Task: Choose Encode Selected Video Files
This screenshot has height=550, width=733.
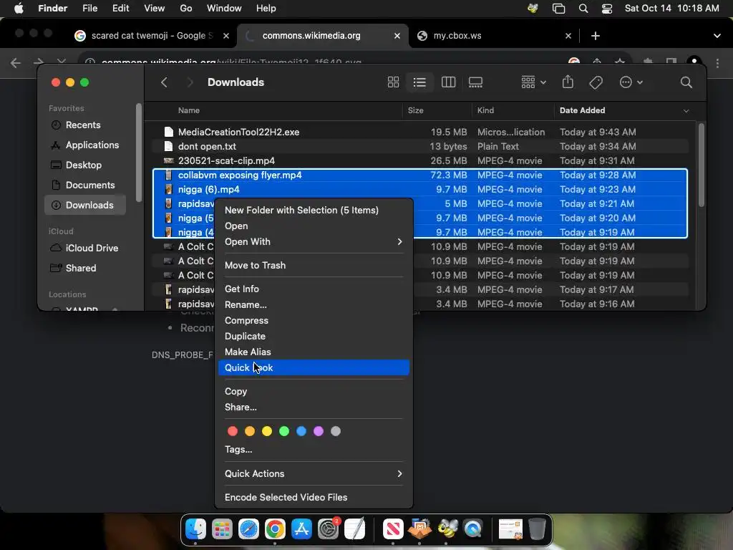Action: tap(314, 497)
